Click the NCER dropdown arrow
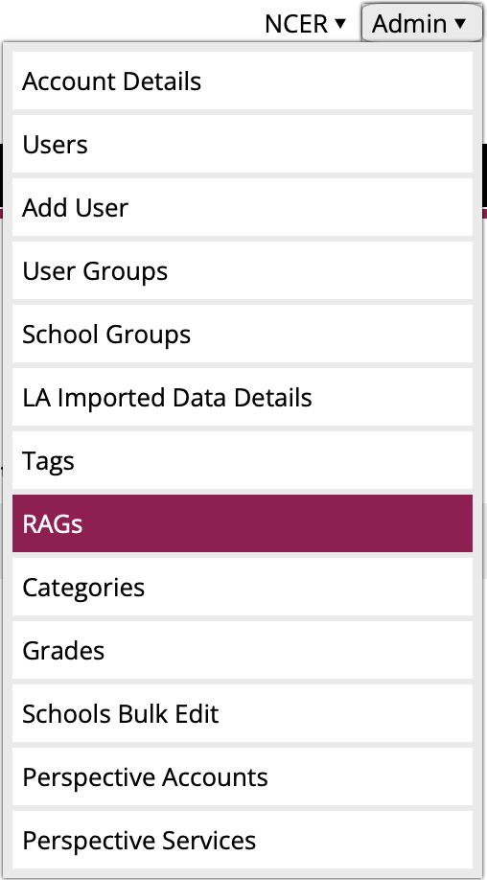Image resolution: width=487 pixels, height=880 pixels. (340, 24)
